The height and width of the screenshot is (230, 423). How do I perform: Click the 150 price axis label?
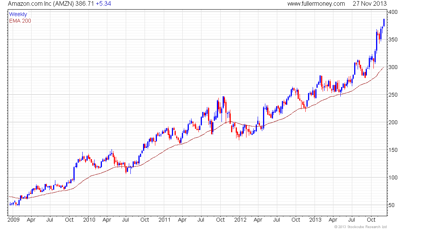[393, 150]
